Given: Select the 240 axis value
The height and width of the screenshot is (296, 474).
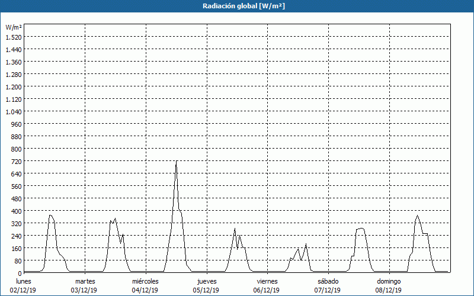Looking at the screenshot, I should click(17, 236).
